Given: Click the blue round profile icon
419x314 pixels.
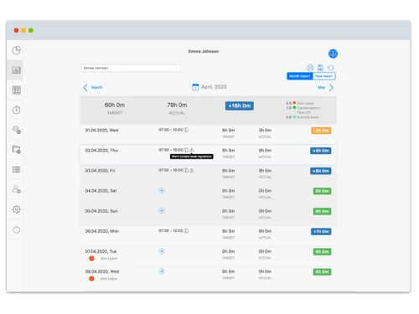Looking at the screenshot, I should (x=333, y=54).
